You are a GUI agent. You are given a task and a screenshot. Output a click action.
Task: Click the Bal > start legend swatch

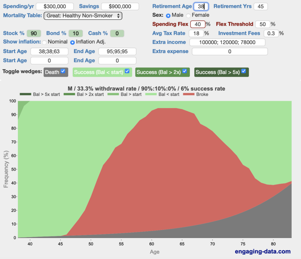point(113,94)
